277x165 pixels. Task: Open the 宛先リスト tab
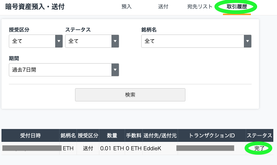point(200,7)
